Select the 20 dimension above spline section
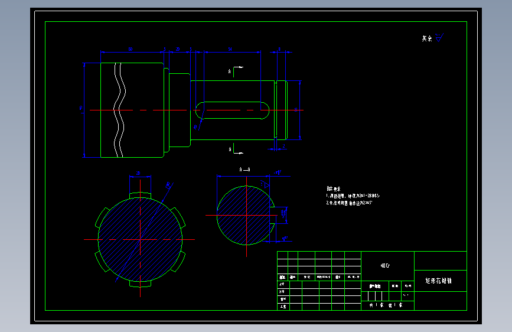This screenshot has height=332, width=512. [138, 173]
